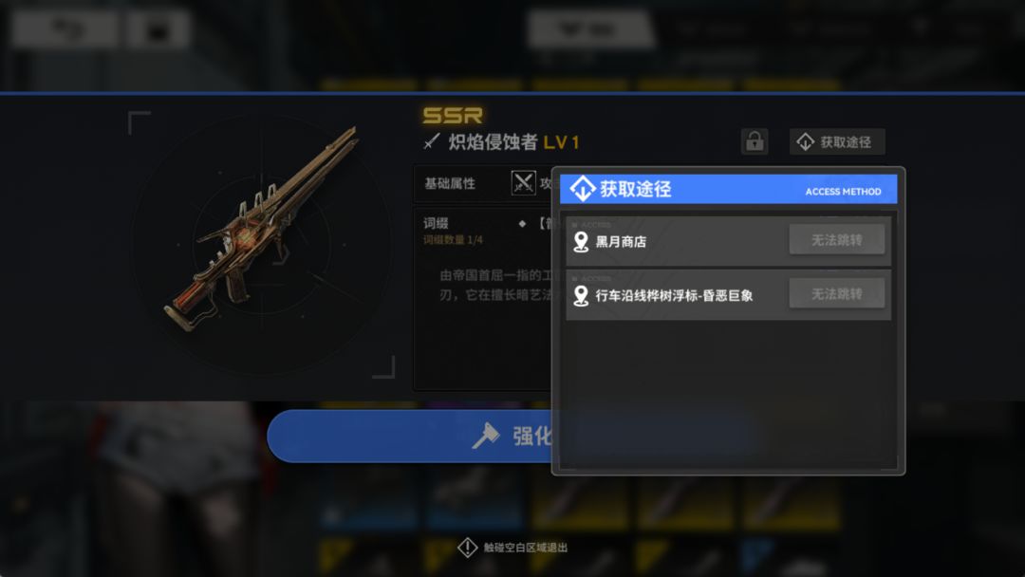Select the 基础属性 section label
The width and height of the screenshot is (1025, 577).
450,183
